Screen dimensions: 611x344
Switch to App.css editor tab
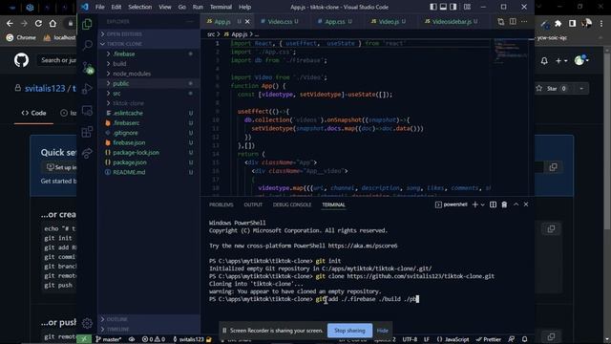point(335,22)
